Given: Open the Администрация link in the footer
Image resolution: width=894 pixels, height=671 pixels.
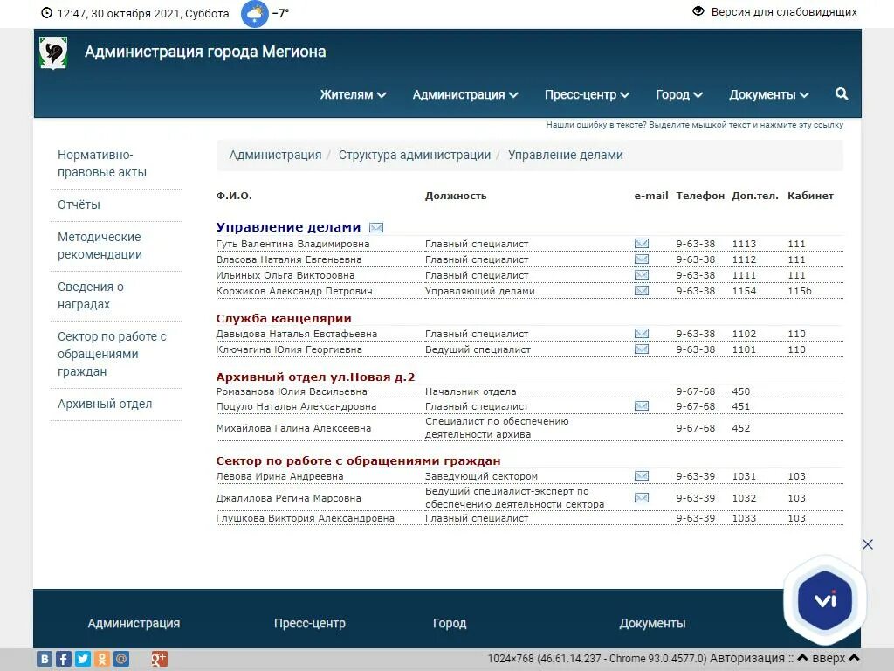Looking at the screenshot, I should point(134,624).
